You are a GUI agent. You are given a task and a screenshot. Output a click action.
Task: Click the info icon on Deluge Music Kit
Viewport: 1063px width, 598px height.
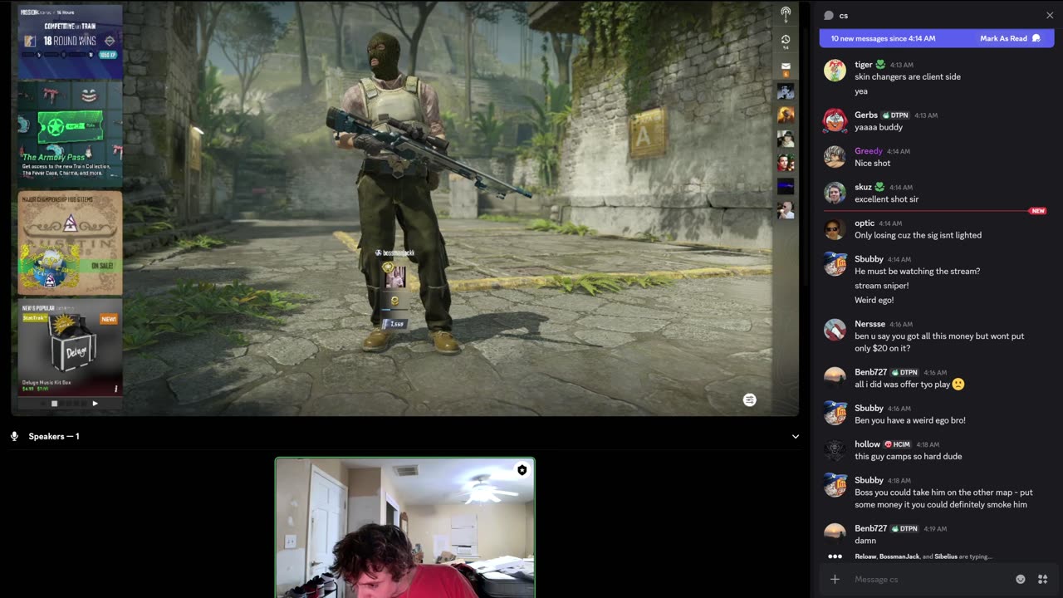tap(115, 388)
